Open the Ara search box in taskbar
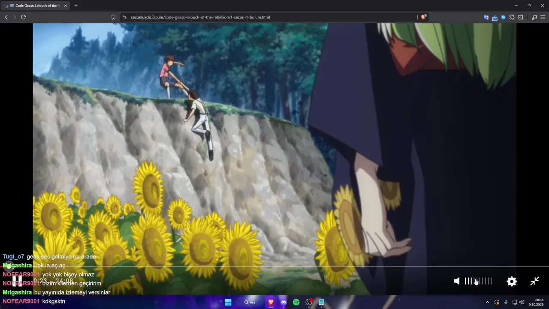This screenshot has height=309, width=549. pyautogui.click(x=250, y=302)
